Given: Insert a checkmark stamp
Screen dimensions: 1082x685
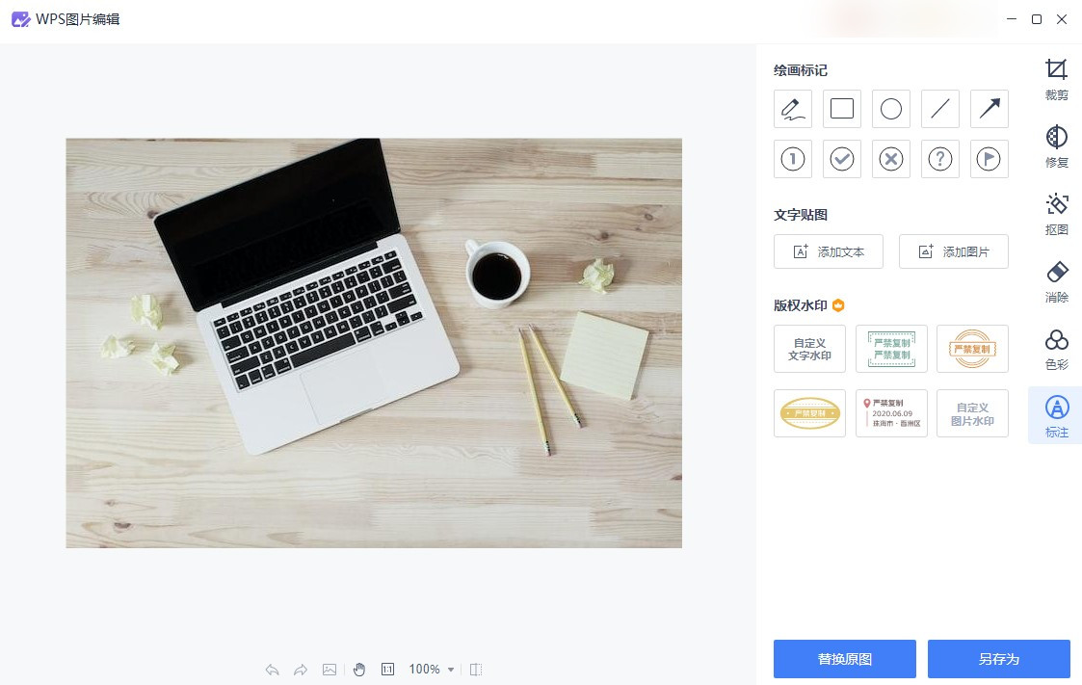Looking at the screenshot, I should click(842, 159).
